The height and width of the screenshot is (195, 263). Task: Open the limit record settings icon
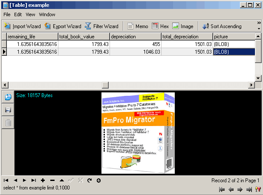tap(258, 189)
